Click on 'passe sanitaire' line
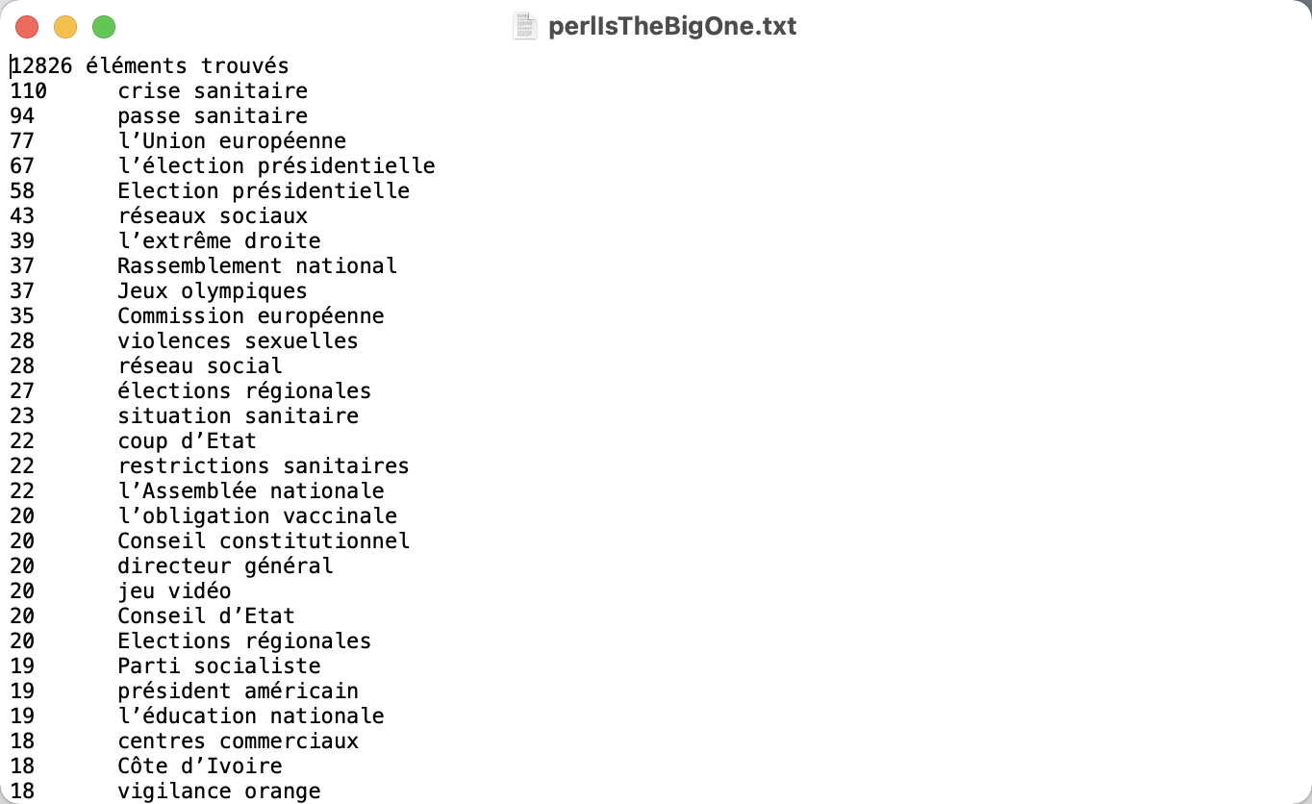Screen dimensions: 1312x804 coord(213,115)
